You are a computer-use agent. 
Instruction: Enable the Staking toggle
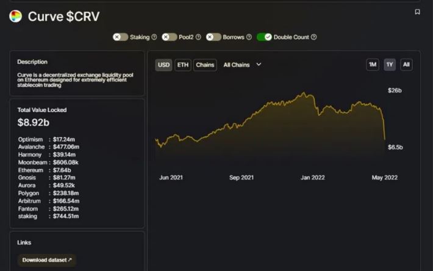pos(120,37)
